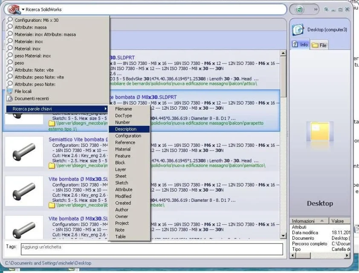The image size is (359, 273).
Task: Open the SolidWorks search logo dropdown arrow
Action: click(23, 10)
